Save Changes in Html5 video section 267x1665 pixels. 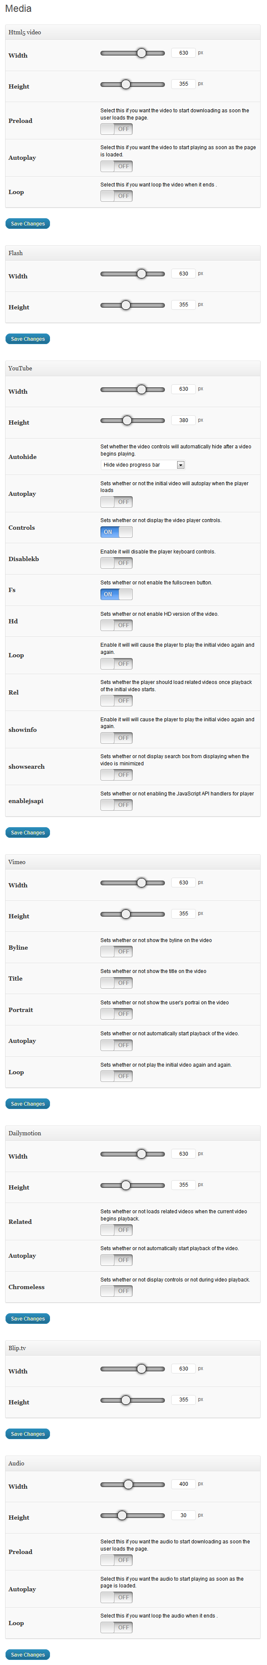[x=28, y=224]
